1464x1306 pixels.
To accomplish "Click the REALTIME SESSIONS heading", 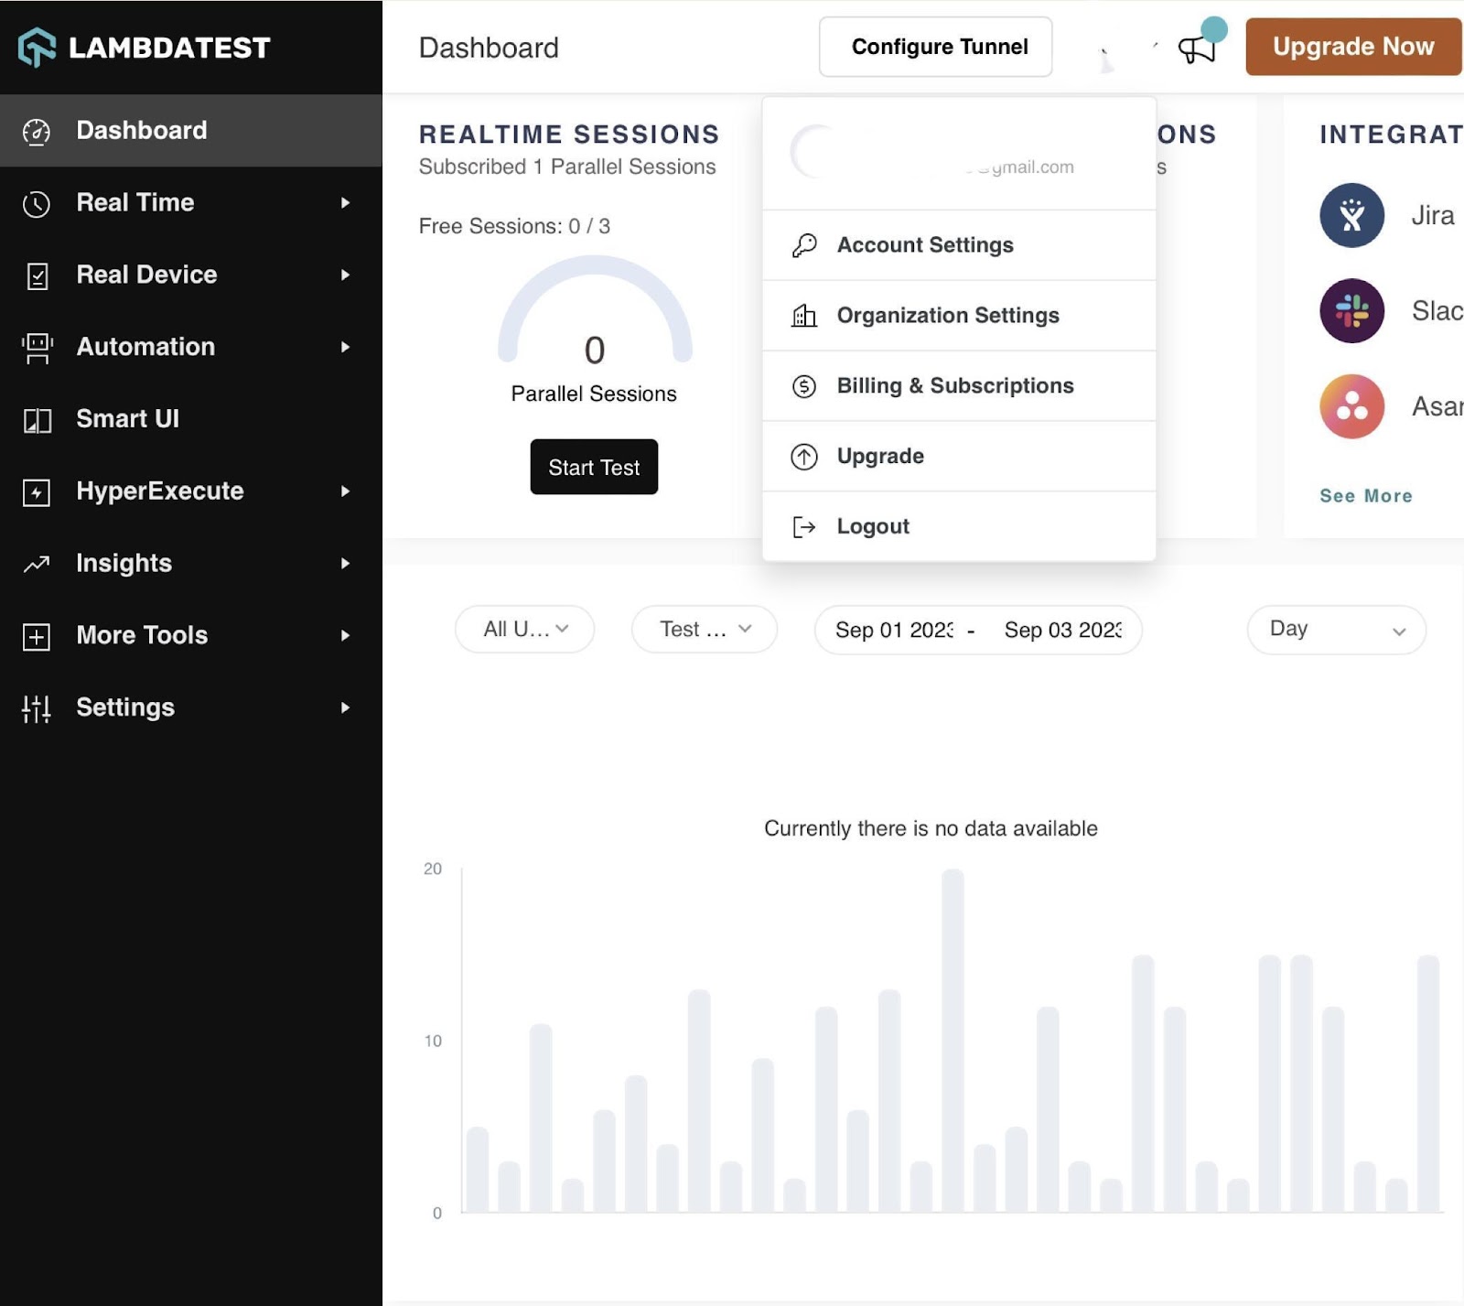I will click(569, 135).
